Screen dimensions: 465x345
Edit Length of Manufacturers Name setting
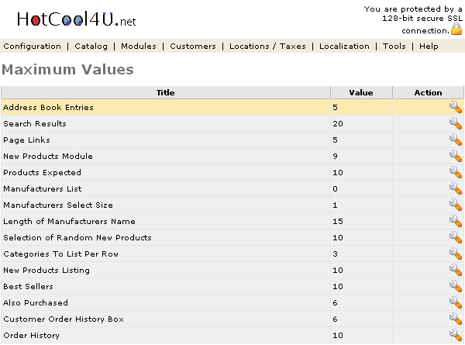click(x=455, y=222)
